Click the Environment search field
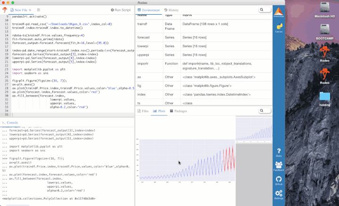This screenshot has height=206, width=339. 265,10
